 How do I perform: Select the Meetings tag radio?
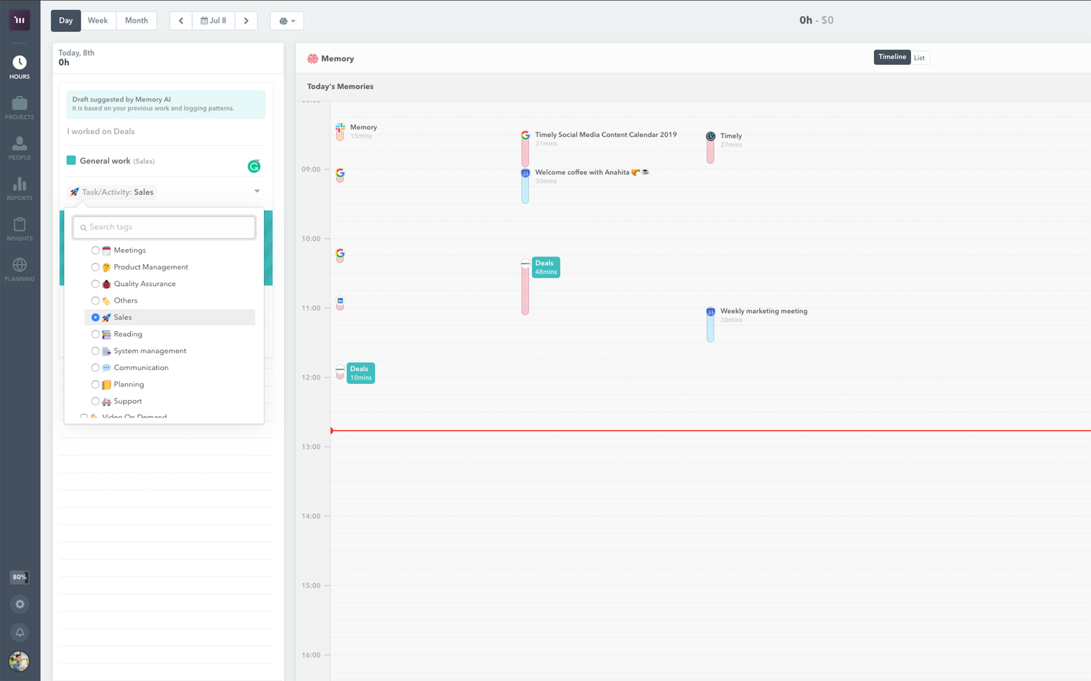click(x=95, y=250)
